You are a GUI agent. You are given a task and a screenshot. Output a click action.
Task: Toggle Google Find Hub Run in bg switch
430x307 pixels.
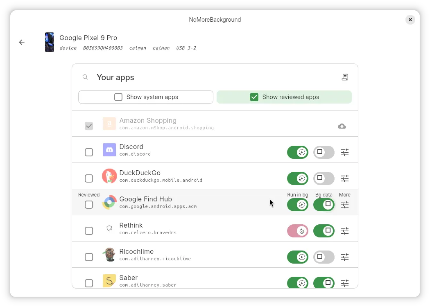tap(298, 205)
